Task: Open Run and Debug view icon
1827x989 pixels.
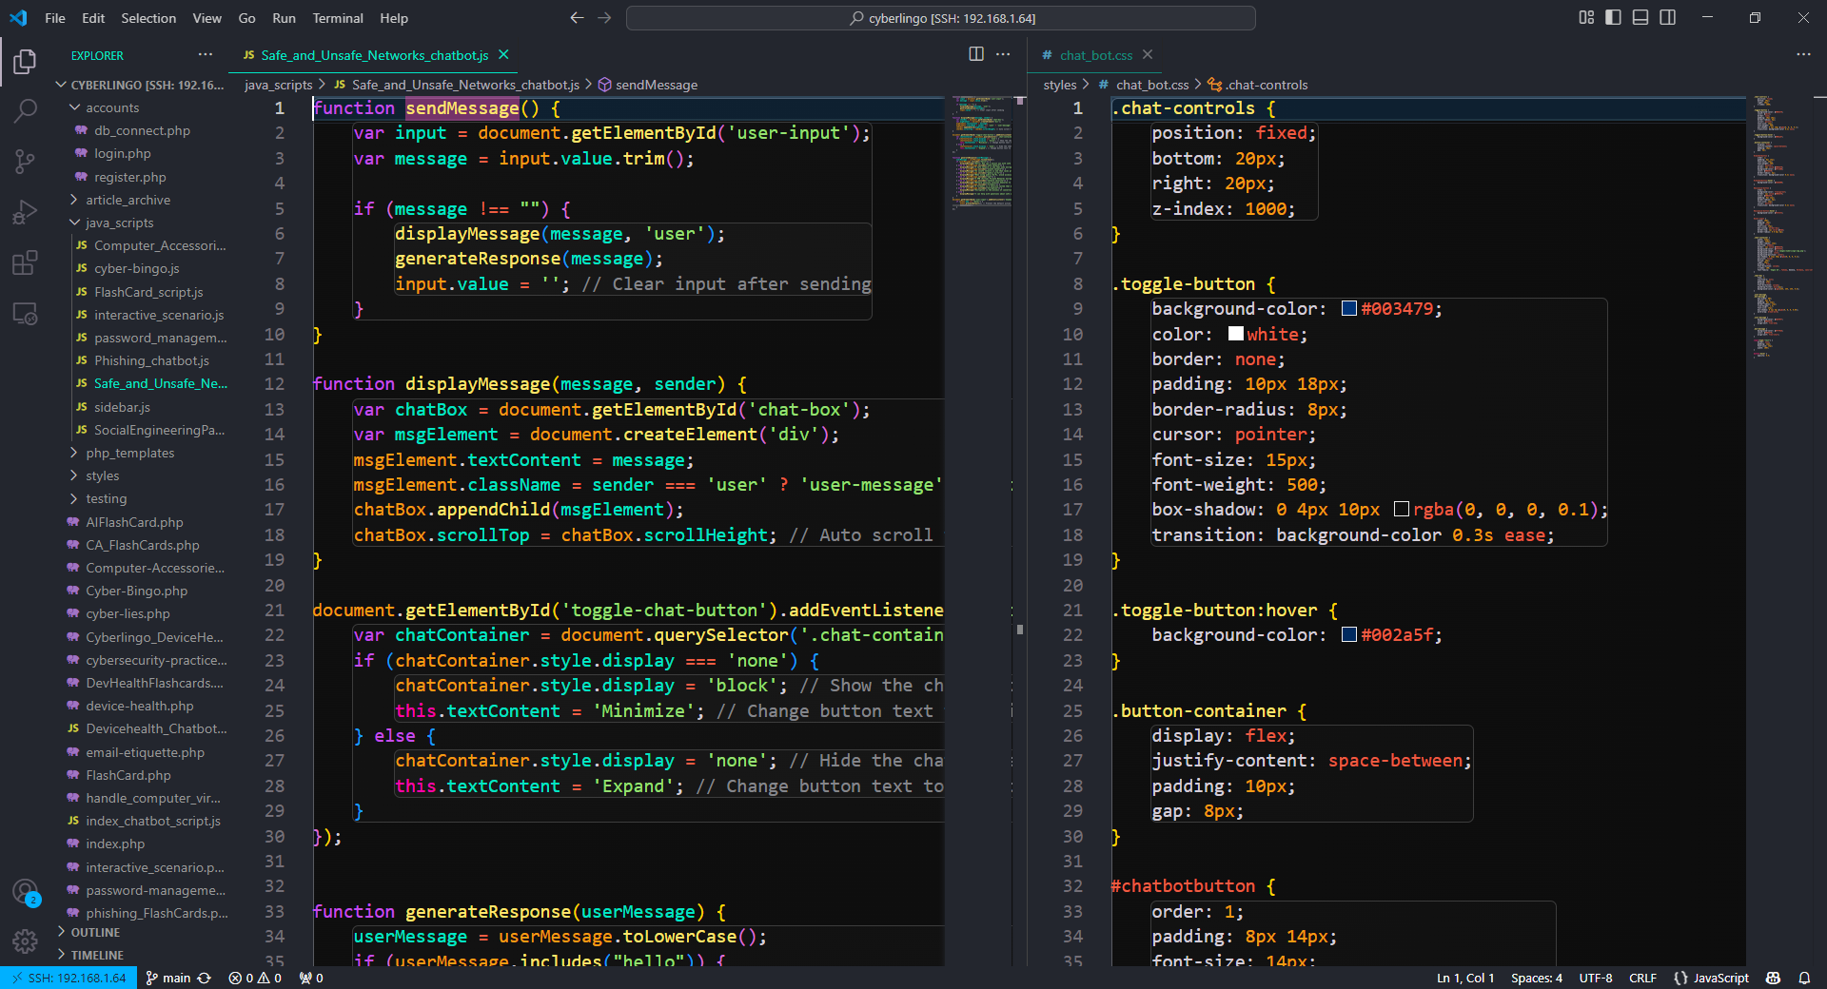Action: click(x=25, y=212)
